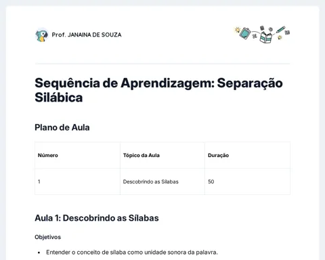The width and height of the screenshot is (325, 260).
Task: Click the Objetivos subheading
Action: 48,237
